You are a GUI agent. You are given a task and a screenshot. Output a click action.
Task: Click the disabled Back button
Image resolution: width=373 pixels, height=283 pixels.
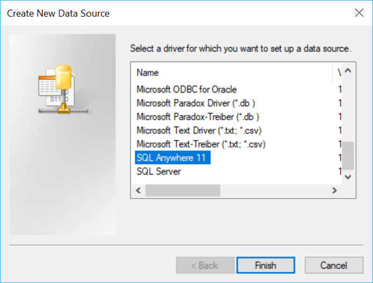(x=205, y=265)
